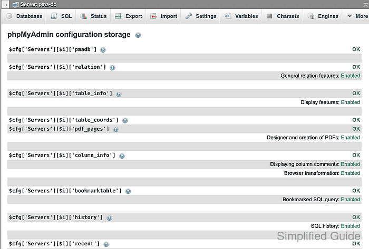Click the OK status for bookmarktable
Screen dimensions: 369x249
click(356, 191)
